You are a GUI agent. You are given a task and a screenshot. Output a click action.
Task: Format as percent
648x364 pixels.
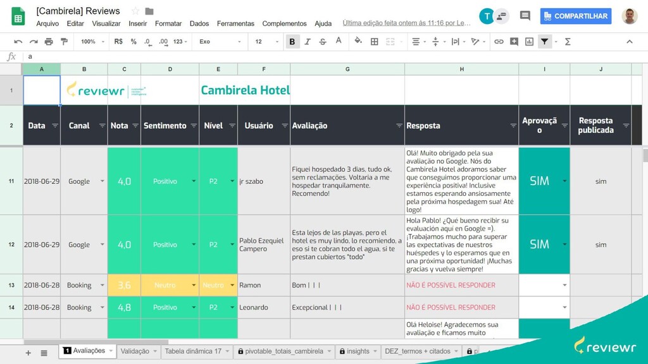134,42
